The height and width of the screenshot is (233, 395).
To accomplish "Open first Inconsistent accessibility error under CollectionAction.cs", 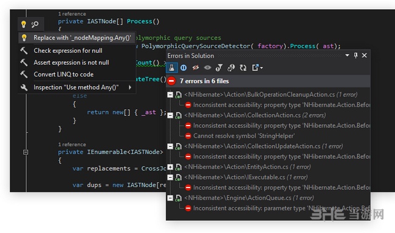I will [281, 126].
